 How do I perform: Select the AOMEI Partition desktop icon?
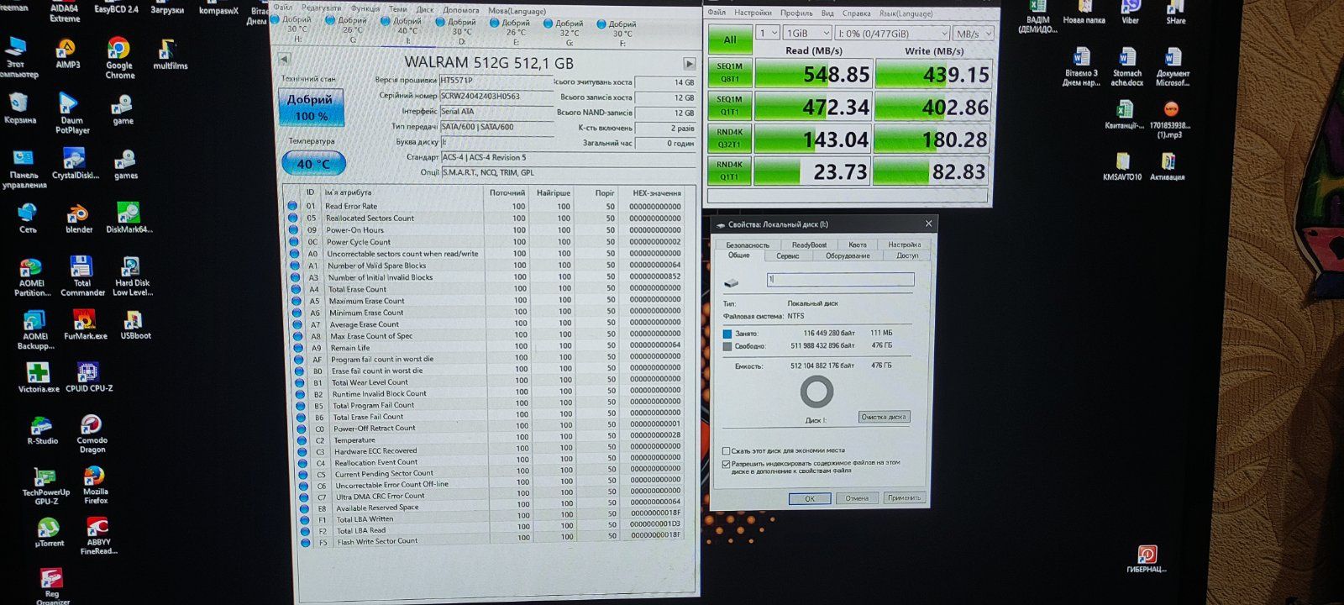[32, 277]
